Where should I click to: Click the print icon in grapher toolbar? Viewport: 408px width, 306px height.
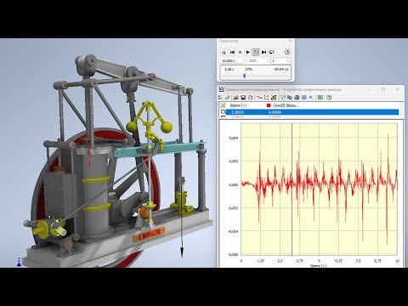[297, 98]
